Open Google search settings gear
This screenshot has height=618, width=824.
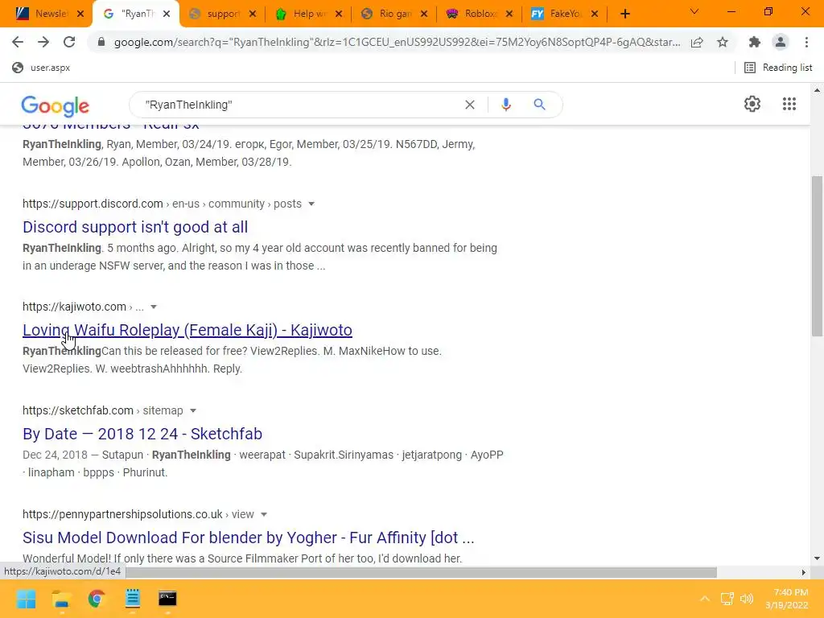(x=752, y=104)
